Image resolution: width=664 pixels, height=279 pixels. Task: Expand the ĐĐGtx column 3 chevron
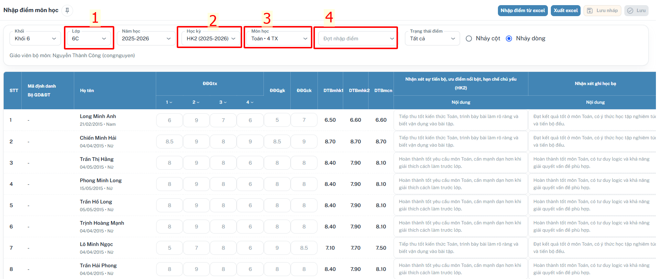pyautogui.click(x=225, y=102)
